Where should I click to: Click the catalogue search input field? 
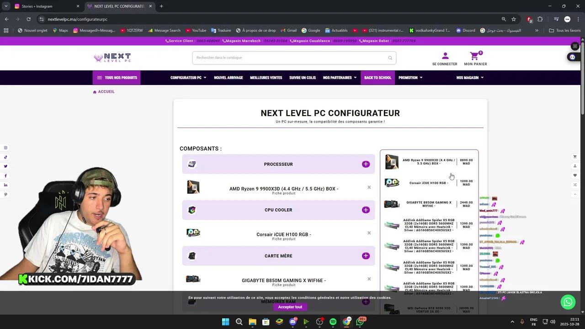(290, 58)
